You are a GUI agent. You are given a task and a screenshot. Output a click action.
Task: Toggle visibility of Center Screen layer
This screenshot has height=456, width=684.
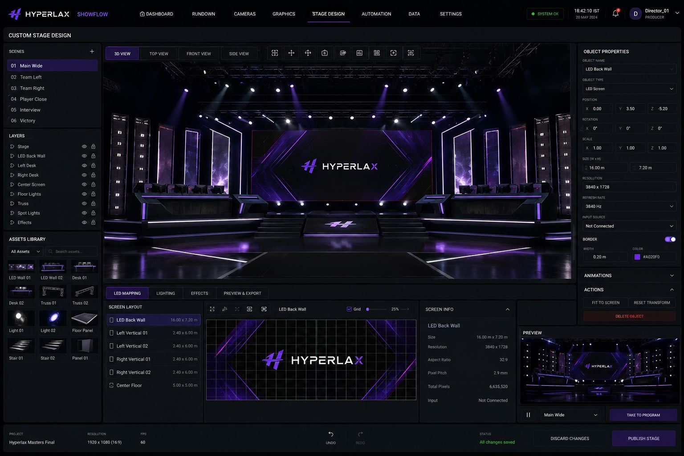coord(84,184)
